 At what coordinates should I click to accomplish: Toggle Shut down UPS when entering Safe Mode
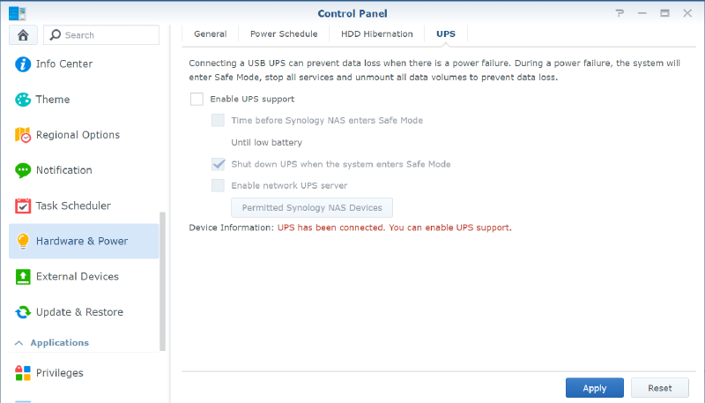[x=218, y=164]
